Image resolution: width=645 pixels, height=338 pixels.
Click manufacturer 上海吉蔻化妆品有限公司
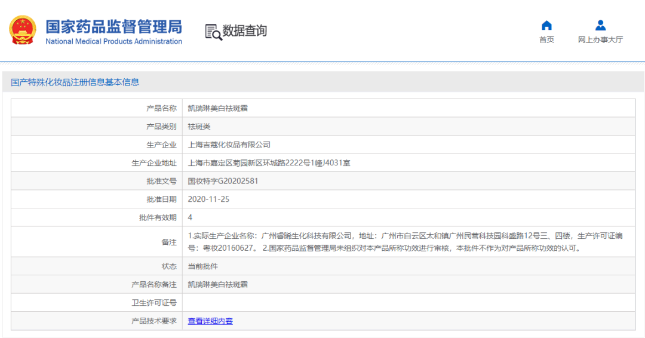(229, 145)
